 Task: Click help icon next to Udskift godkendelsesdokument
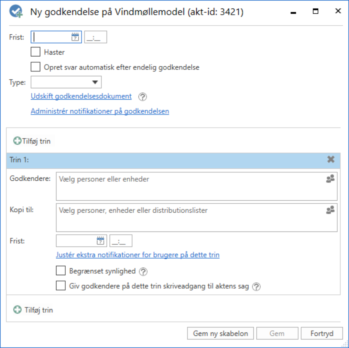point(142,97)
